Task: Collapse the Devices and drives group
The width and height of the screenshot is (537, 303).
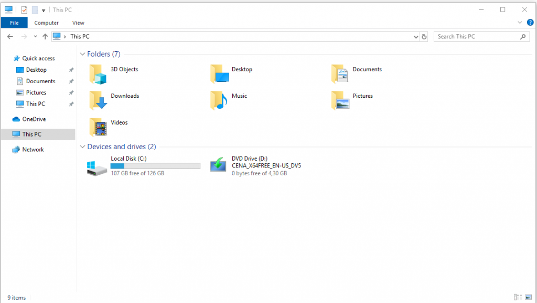Action: click(82, 147)
